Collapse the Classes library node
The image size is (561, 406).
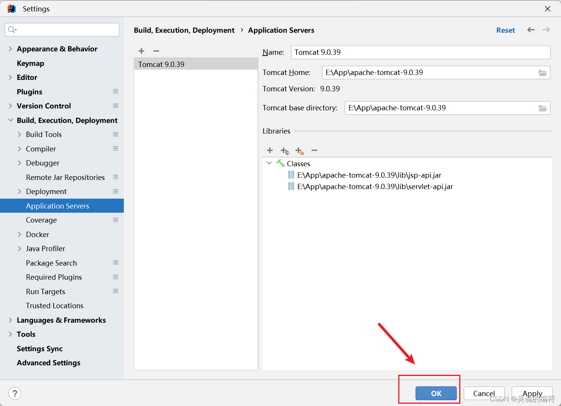[x=269, y=163]
